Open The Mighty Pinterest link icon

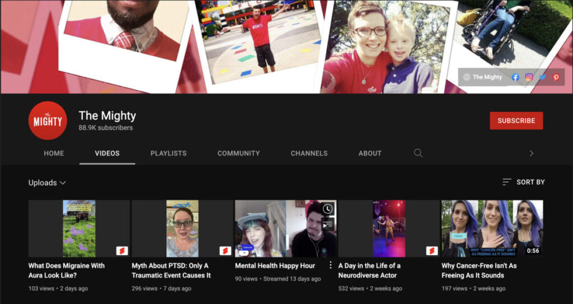pos(556,77)
